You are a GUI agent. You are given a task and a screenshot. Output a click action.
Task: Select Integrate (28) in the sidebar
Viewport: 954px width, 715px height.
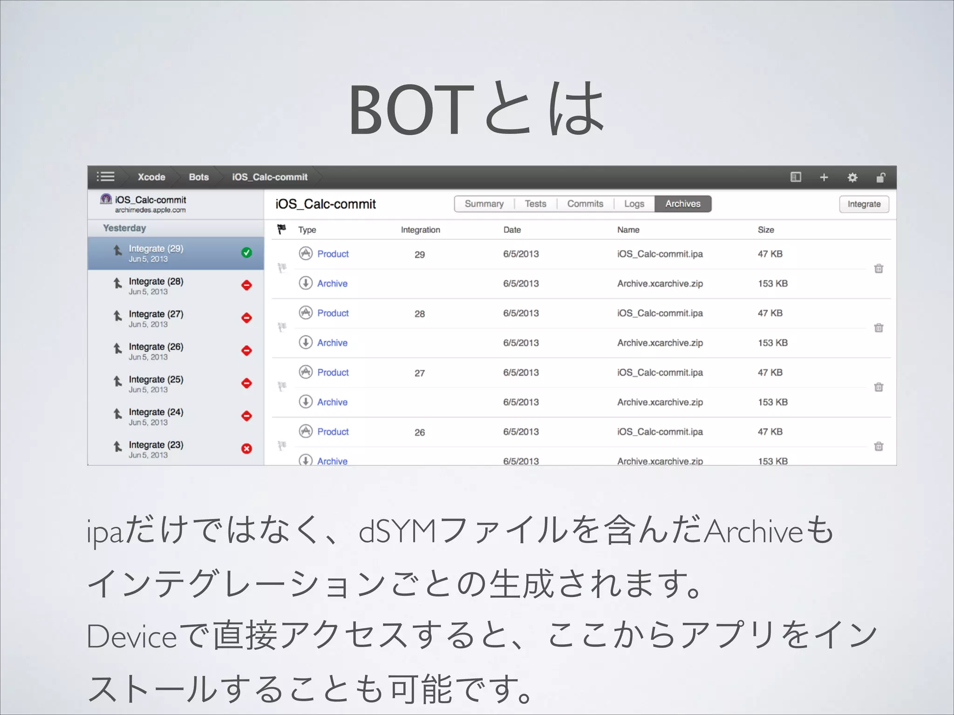pos(176,286)
